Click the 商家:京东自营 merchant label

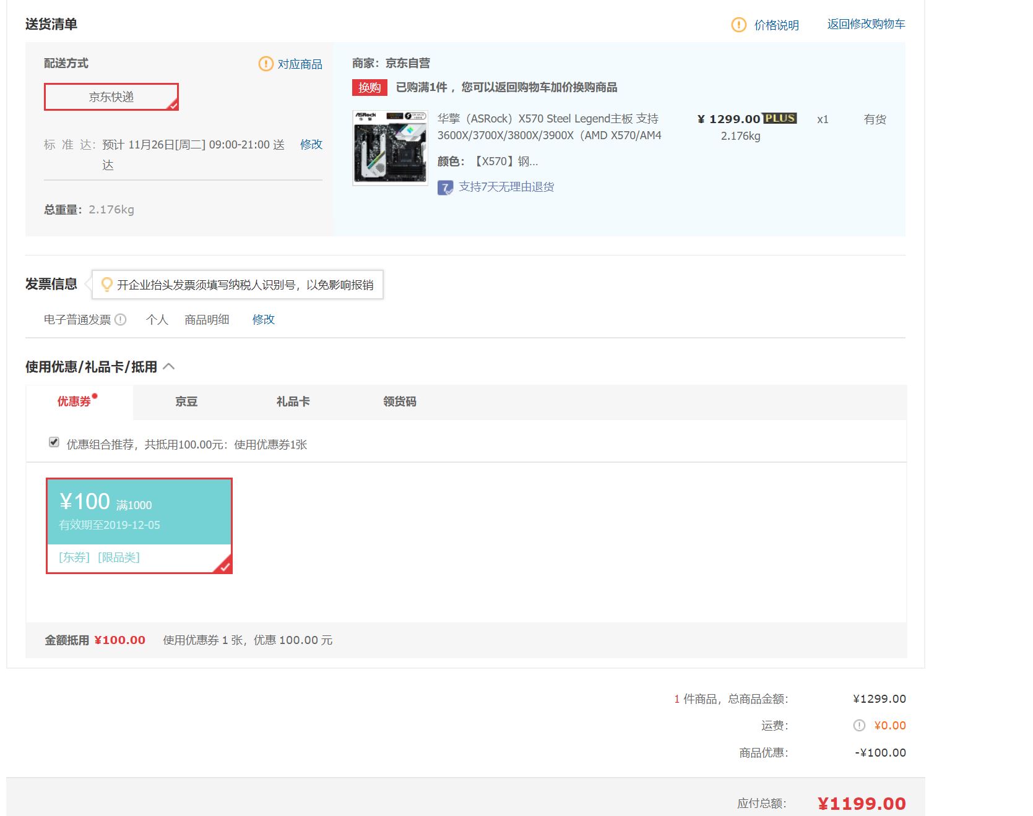coord(391,63)
